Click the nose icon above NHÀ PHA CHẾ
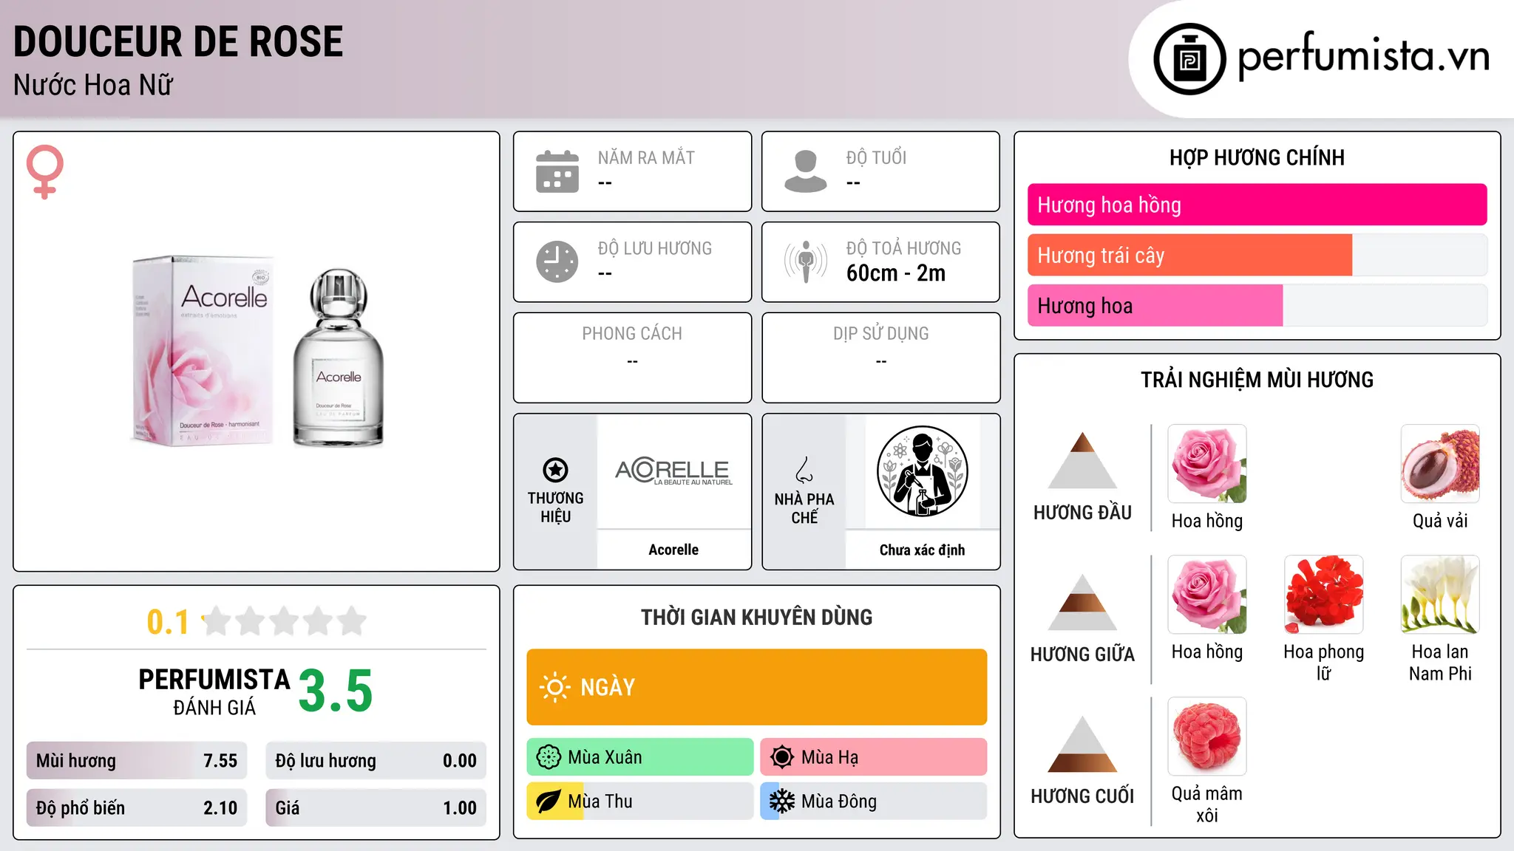This screenshot has width=1514, height=851. tap(804, 470)
